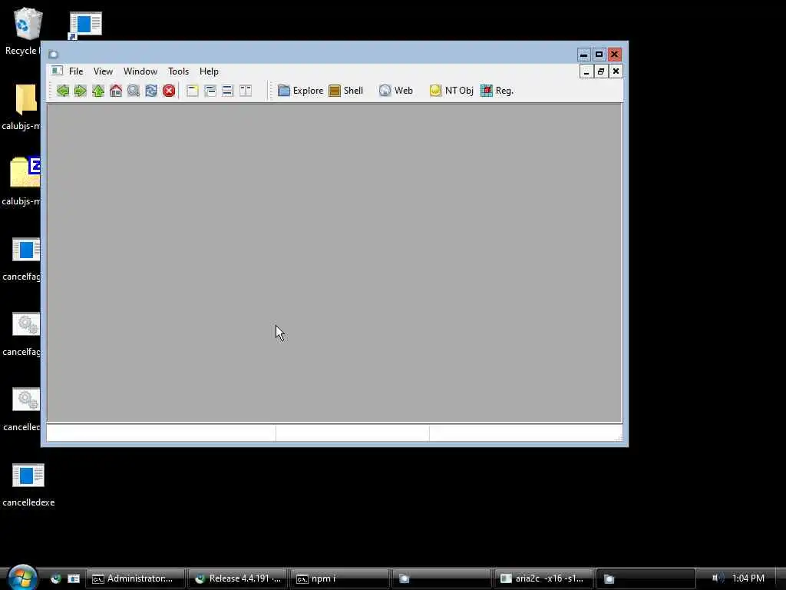Go forward with the green right arrow
The height and width of the screenshot is (590, 786).
tap(80, 91)
